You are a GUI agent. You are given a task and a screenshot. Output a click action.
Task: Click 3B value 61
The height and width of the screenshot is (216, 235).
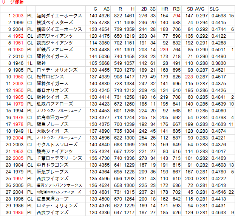click(153, 63)
